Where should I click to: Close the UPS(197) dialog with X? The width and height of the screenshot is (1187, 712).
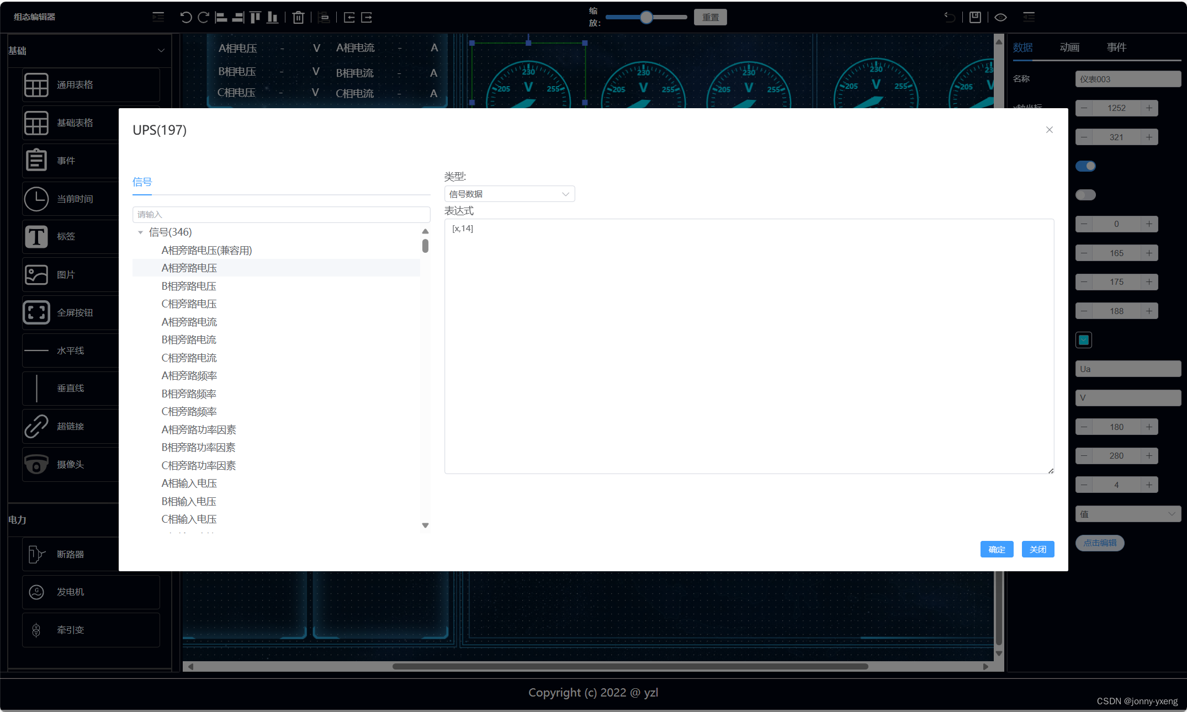point(1049,130)
